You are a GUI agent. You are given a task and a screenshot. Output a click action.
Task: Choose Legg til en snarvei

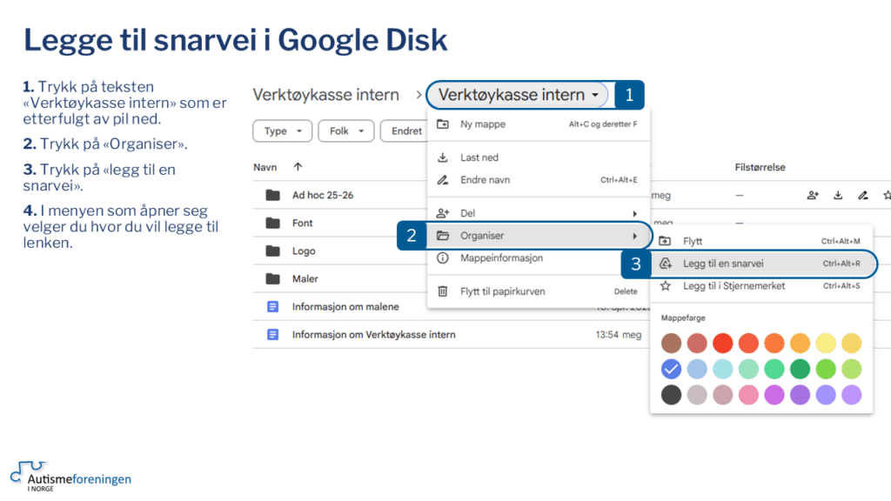point(761,264)
